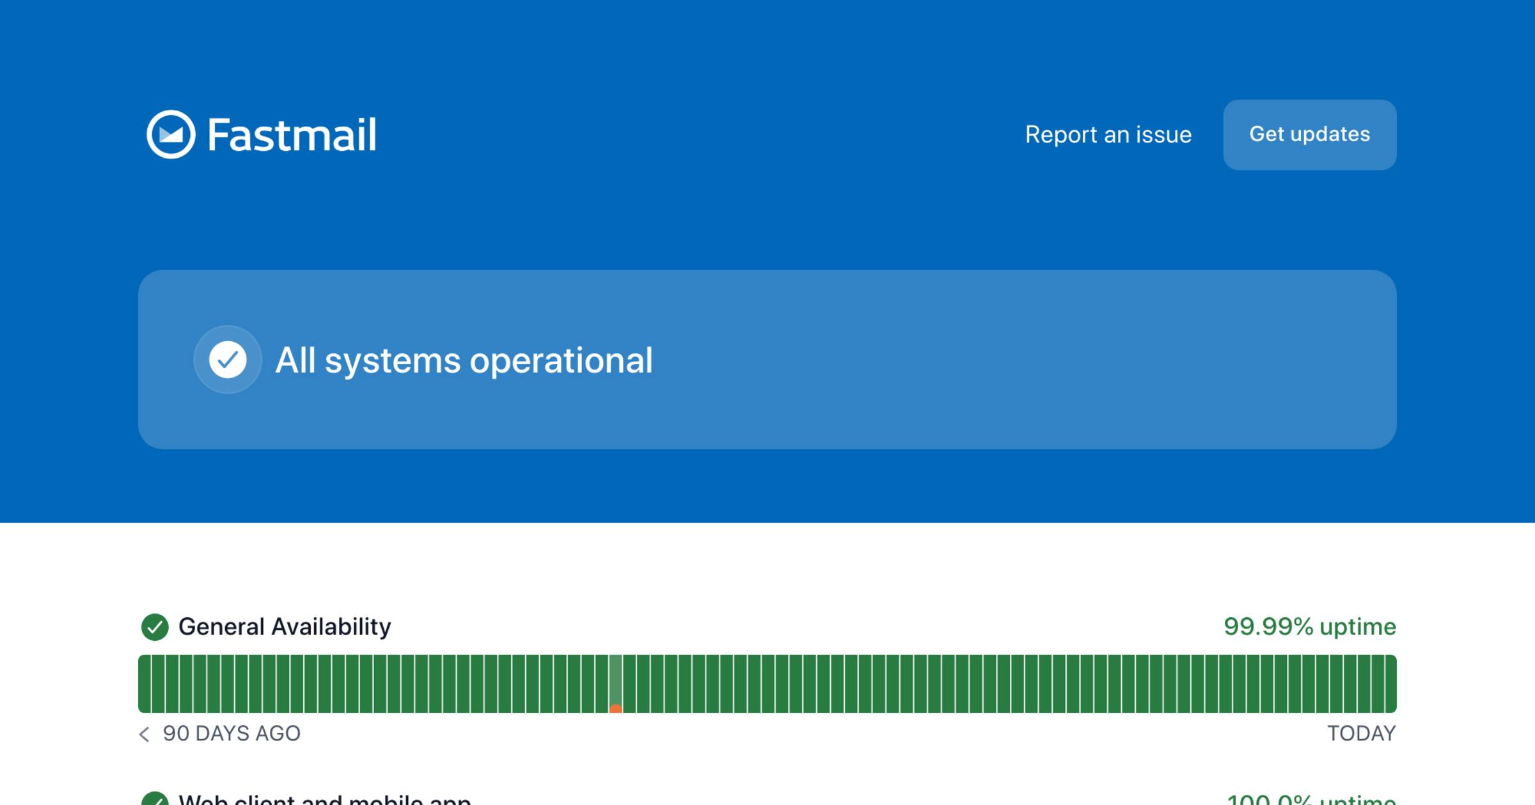Select the TODAY label on the uptime timeline
Viewport: 1535px width, 805px height.
(x=1360, y=733)
